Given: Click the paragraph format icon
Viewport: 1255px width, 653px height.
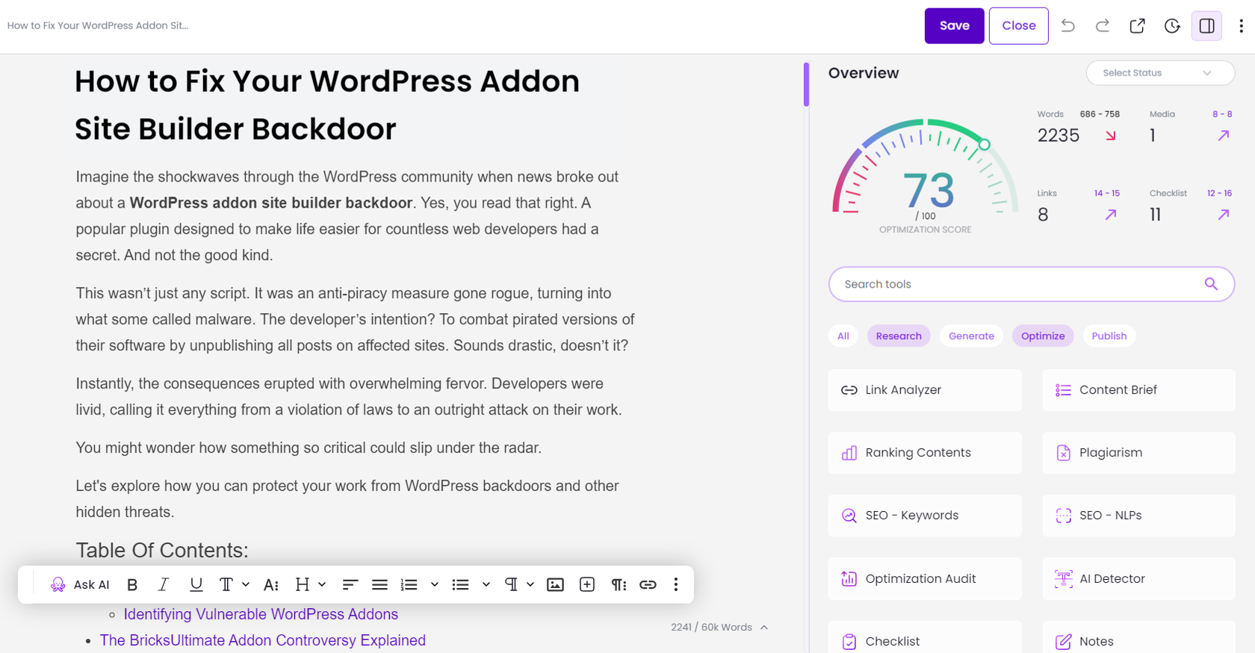Looking at the screenshot, I should [x=511, y=584].
